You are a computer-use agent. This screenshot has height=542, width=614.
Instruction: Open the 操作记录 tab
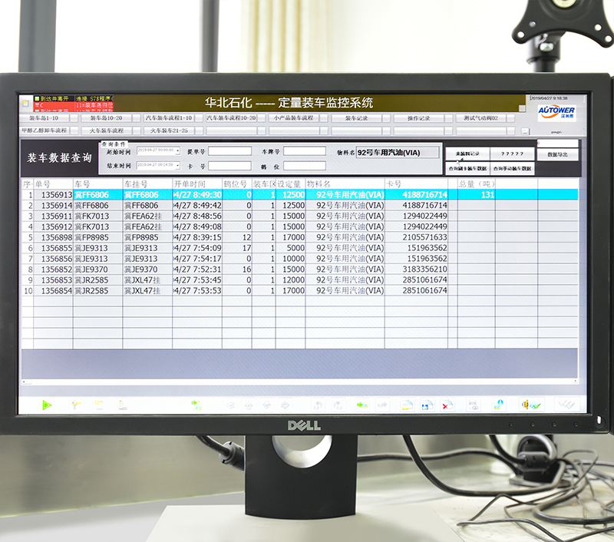pos(418,118)
